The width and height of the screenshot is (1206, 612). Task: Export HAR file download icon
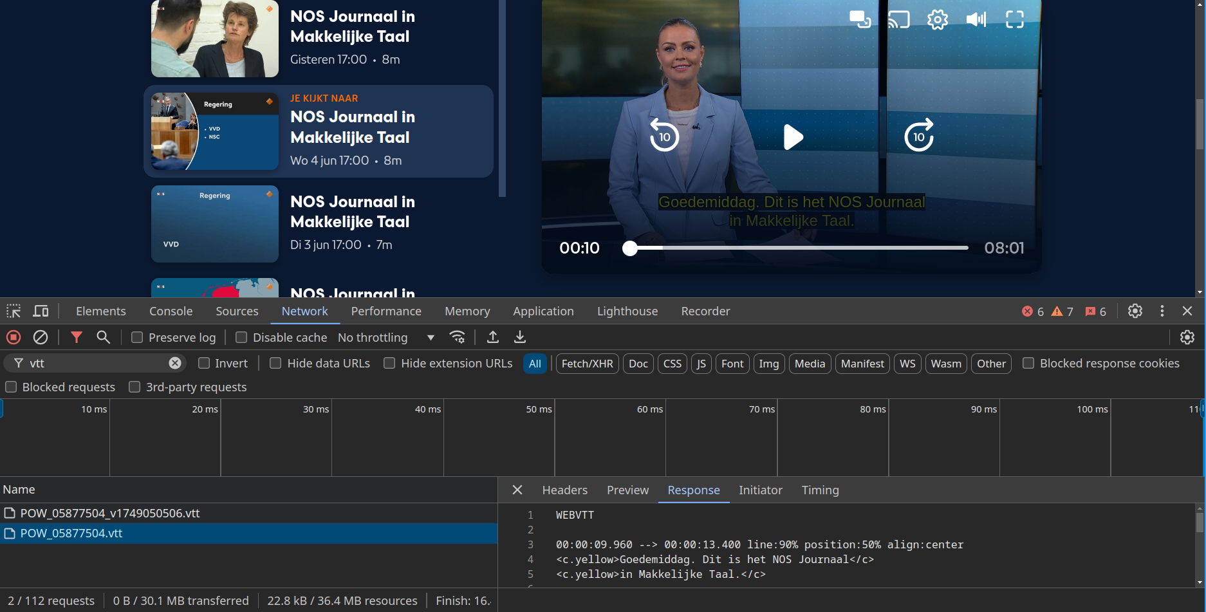[520, 337]
